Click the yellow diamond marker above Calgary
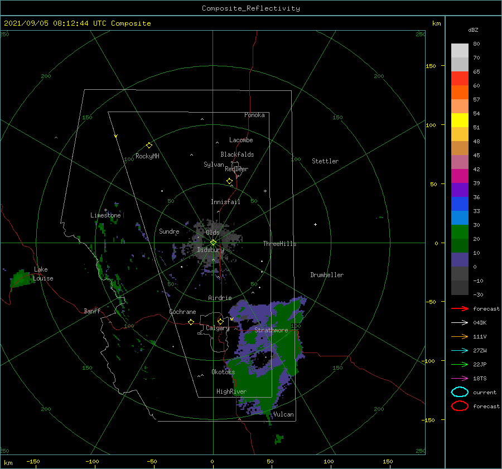Viewport: 502px width, 469px height. (220, 321)
